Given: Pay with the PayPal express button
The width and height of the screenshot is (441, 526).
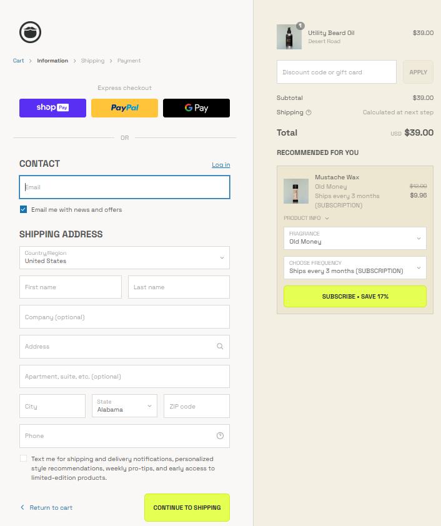Looking at the screenshot, I should pyautogui.click(x=124, y=107).
